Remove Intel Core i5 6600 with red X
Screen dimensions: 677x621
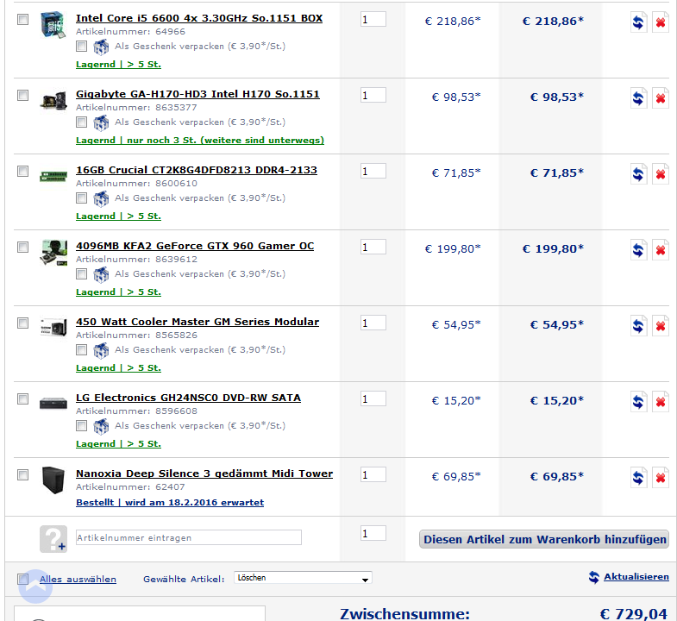660,22
